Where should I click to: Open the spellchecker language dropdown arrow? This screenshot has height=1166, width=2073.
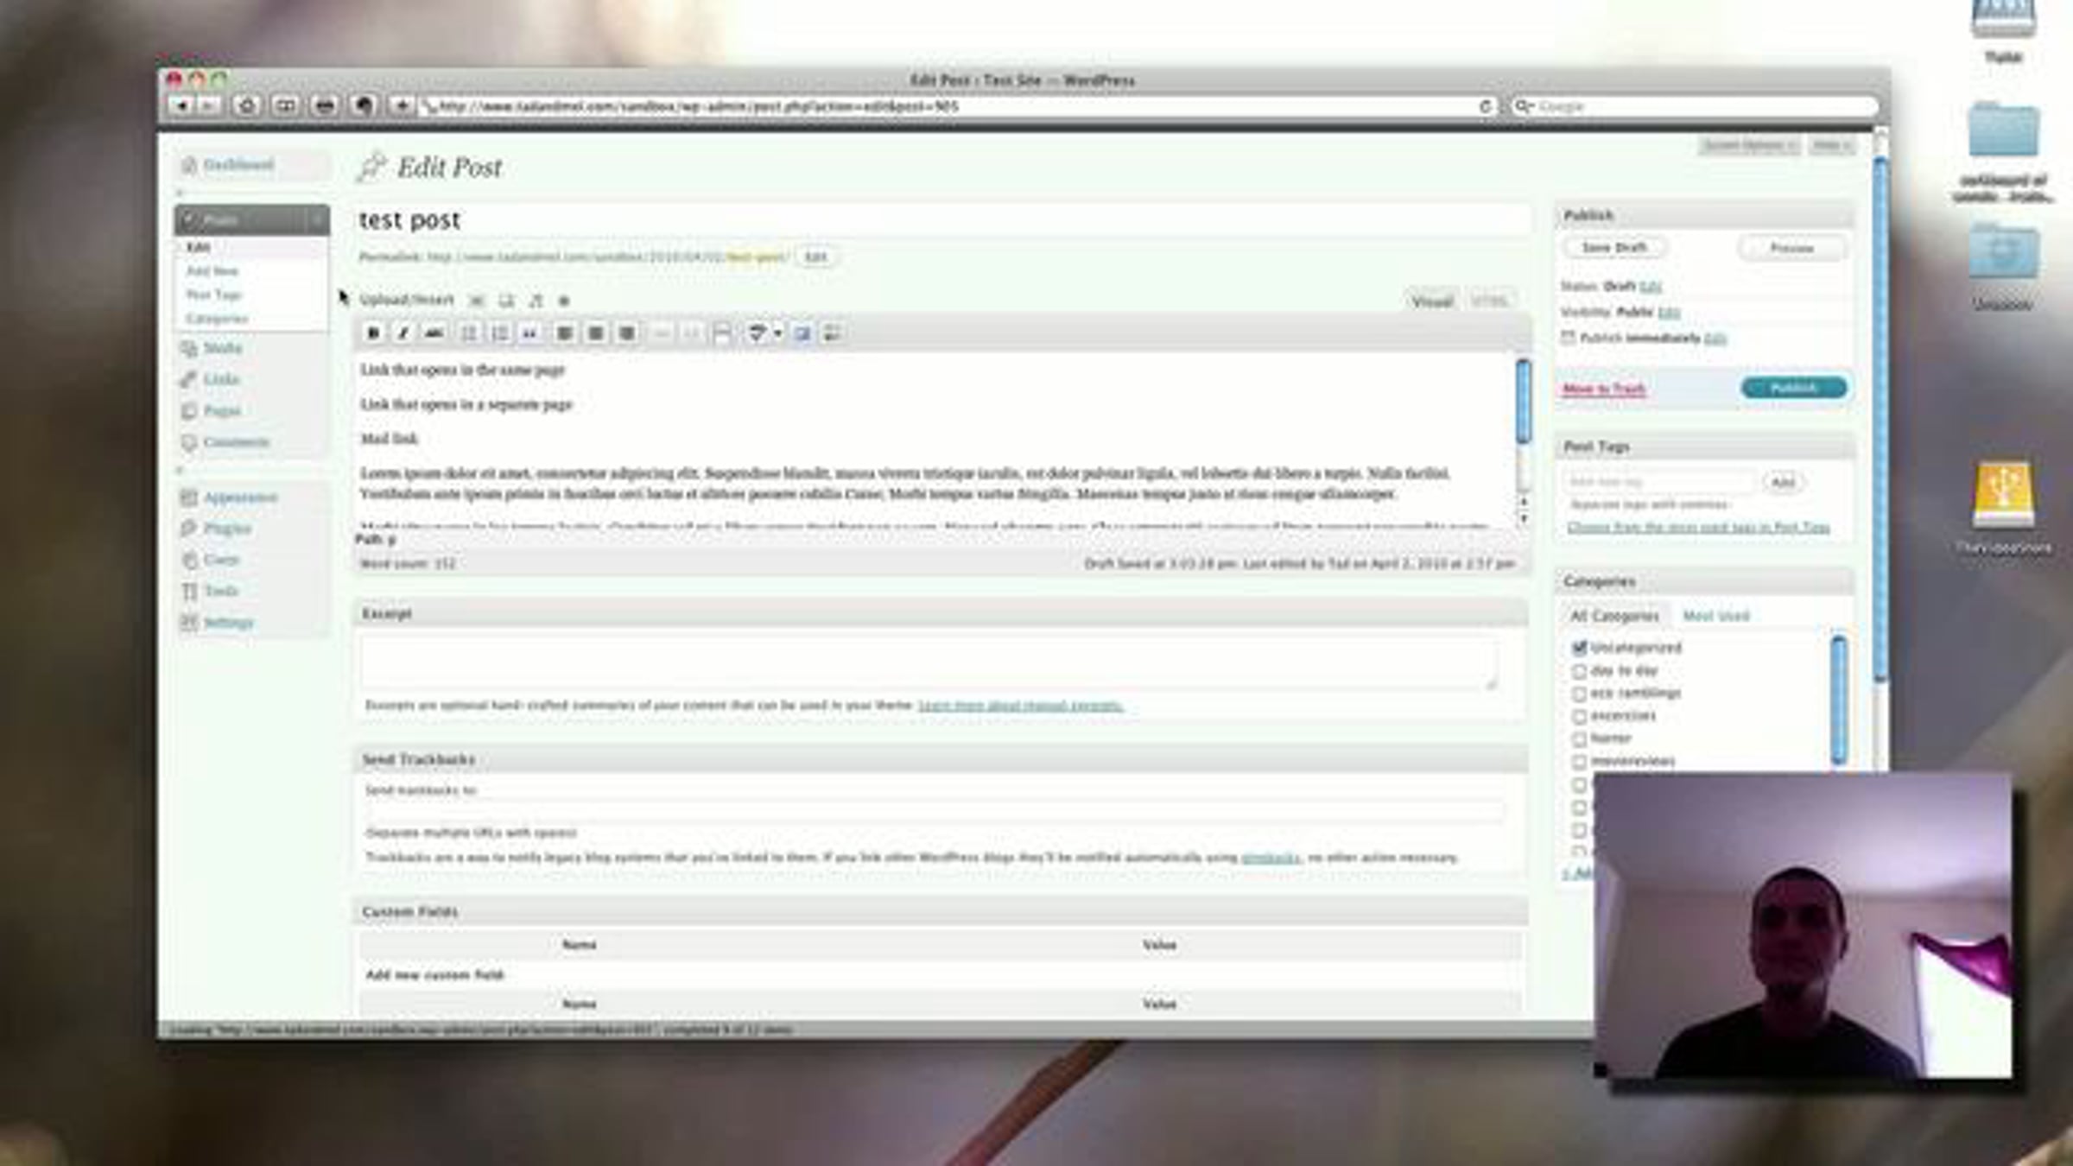point(777,333)
